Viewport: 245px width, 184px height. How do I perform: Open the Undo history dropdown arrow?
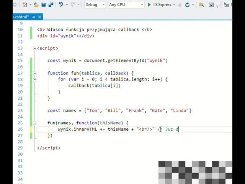coord(67,5)
